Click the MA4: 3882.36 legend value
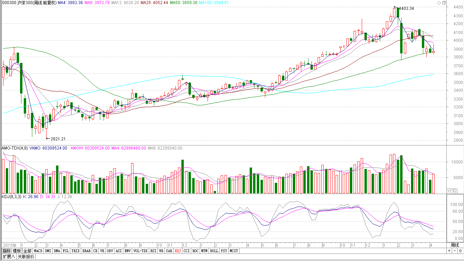Screen dimensions: 464x261 (70, 3)
